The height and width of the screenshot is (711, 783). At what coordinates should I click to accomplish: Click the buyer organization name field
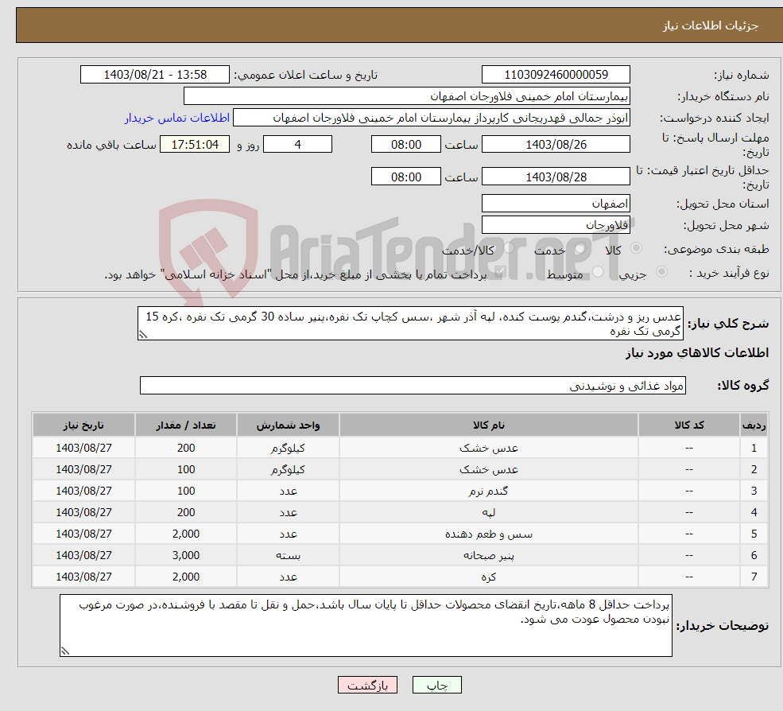click(407, 96)
